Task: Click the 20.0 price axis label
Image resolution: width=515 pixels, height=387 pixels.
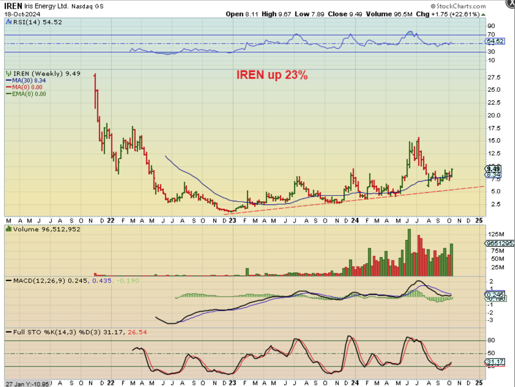Action: tap(493, 115)
